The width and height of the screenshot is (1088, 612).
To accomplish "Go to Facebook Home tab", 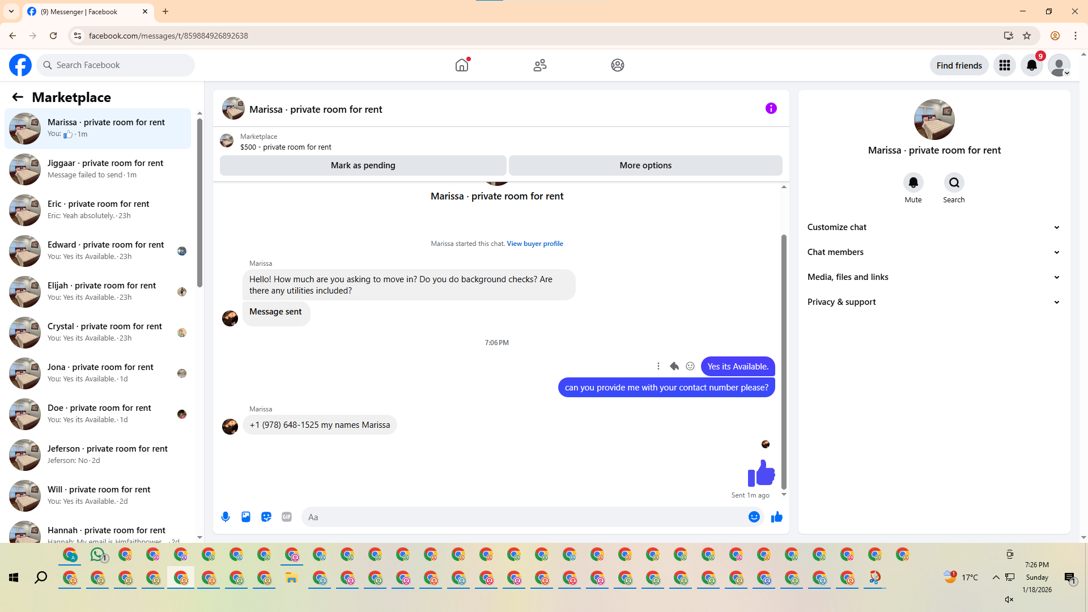I will click(x=462, y=65).
